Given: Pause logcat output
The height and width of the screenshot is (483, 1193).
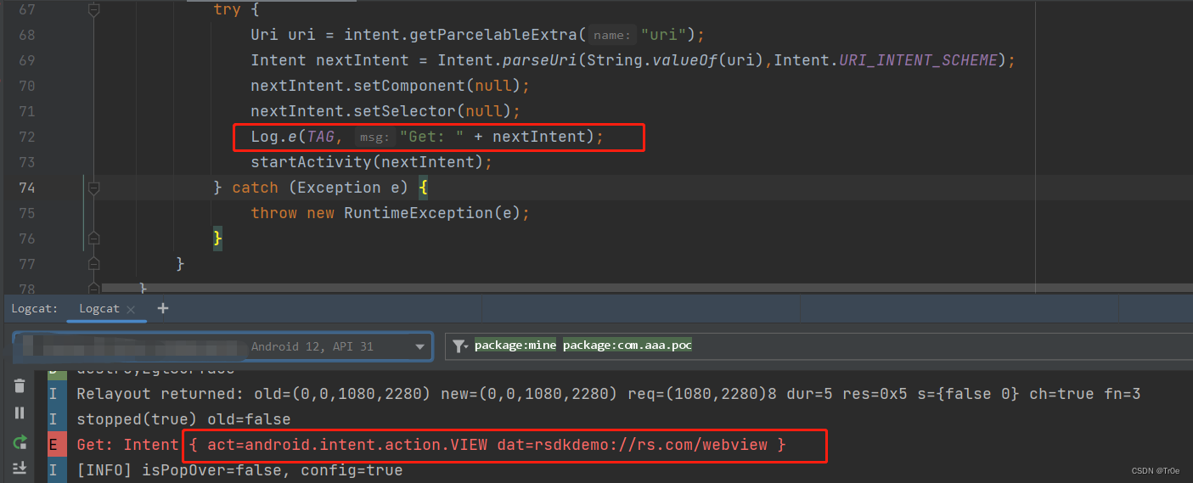Looking at the screenshot, I should click(x=20, y=413).
